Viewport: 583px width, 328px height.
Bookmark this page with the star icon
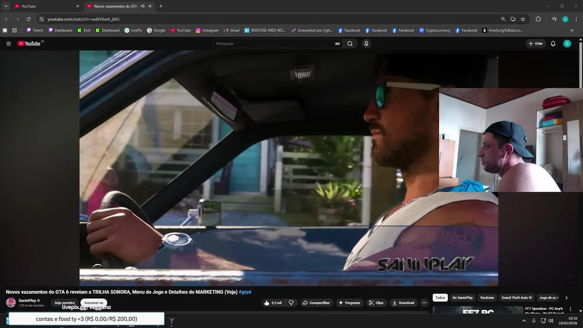point(523,19)
